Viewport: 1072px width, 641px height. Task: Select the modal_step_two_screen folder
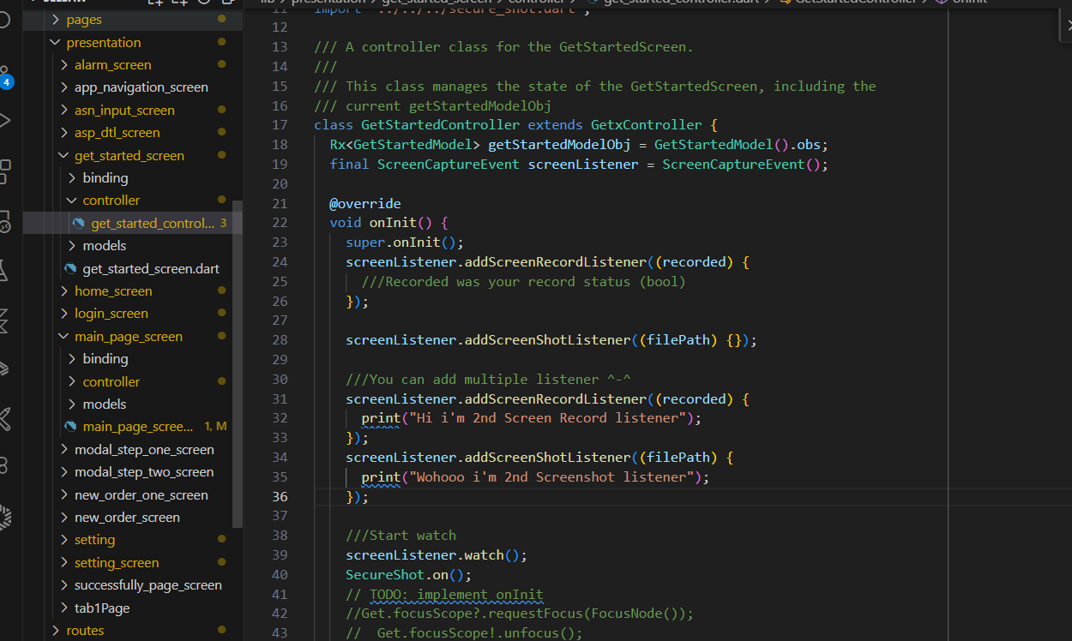[144, 471]
